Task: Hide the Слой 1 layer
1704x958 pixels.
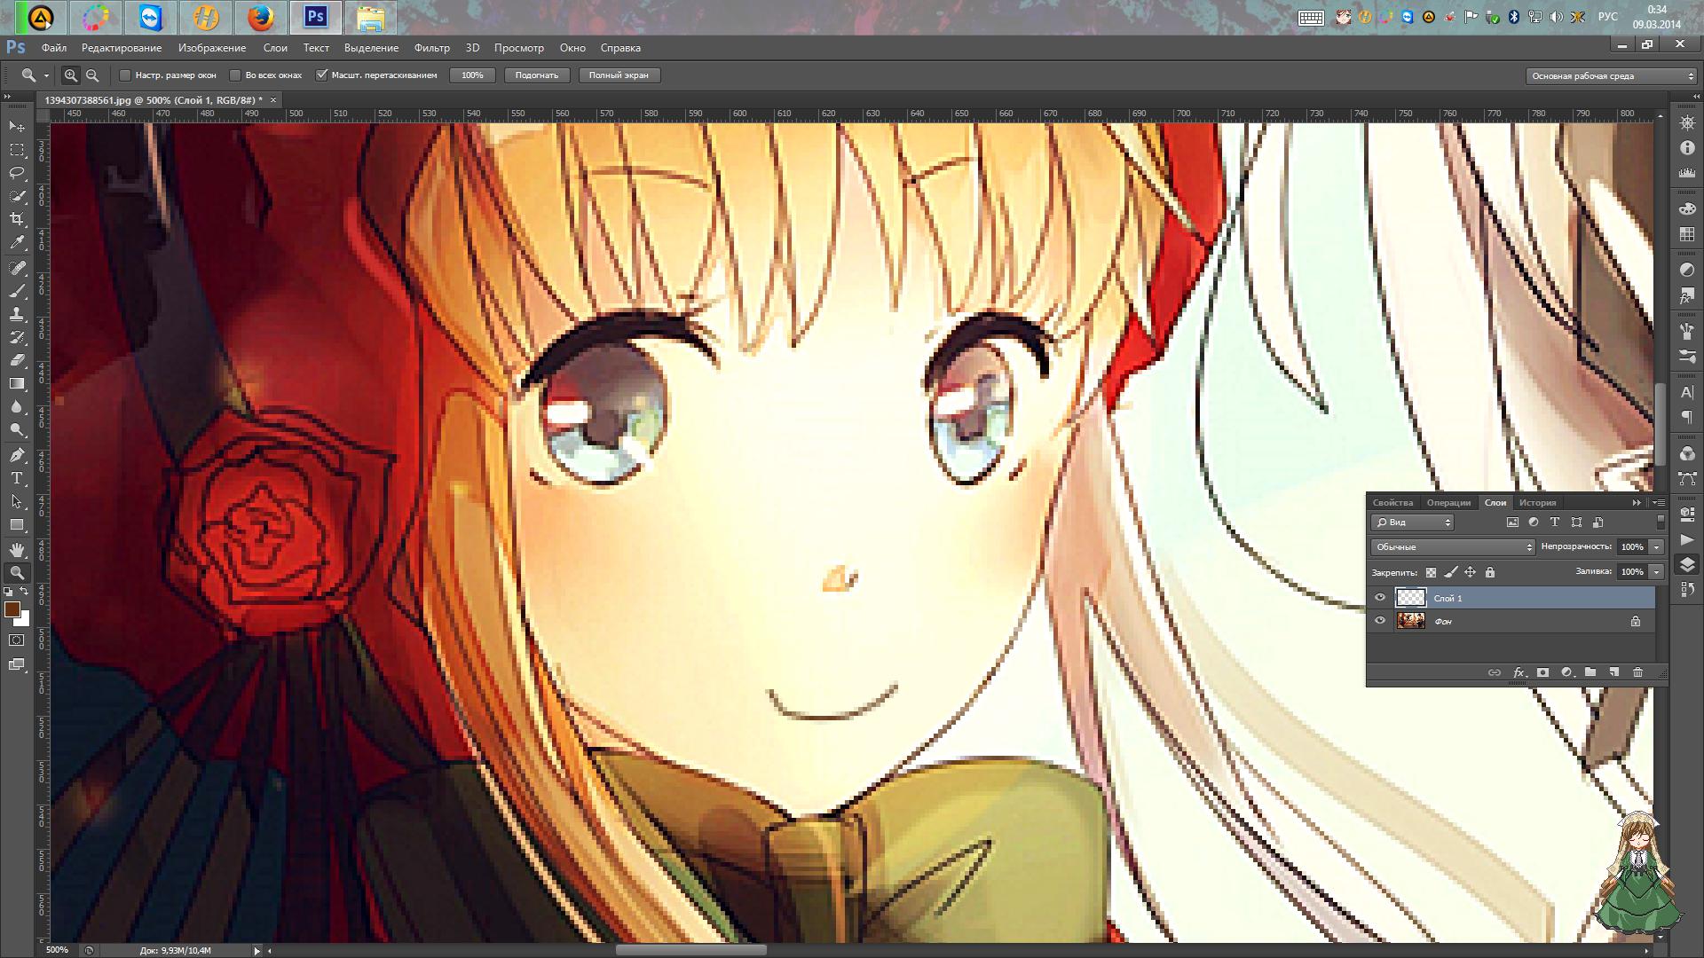Action: pyautogui.click(x=1379, y=598)
